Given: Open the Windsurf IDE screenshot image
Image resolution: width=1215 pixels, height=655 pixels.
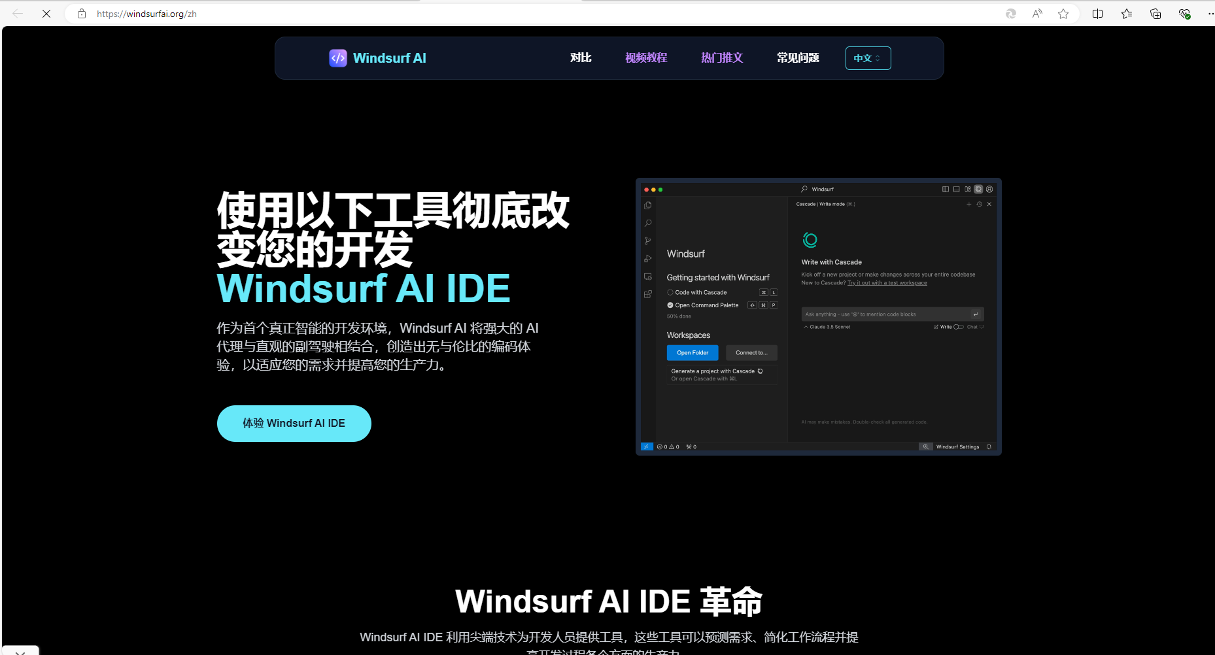Looking at the screenshot, I should pyautogui.click(x=819, y=316).
